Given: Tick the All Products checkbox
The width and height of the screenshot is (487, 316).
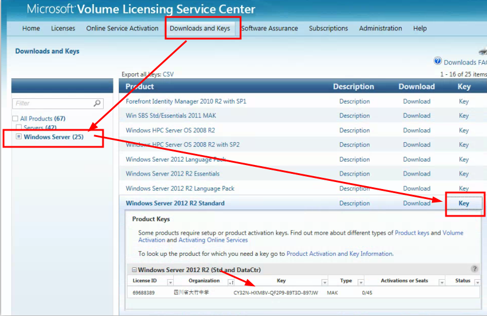Looking at the screenshot, I should coord(15,119).
